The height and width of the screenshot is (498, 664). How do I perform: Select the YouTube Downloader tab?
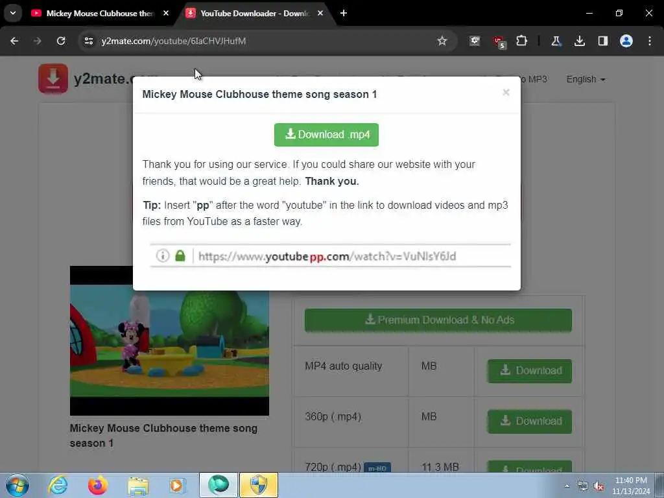click(x=254, y=14)
